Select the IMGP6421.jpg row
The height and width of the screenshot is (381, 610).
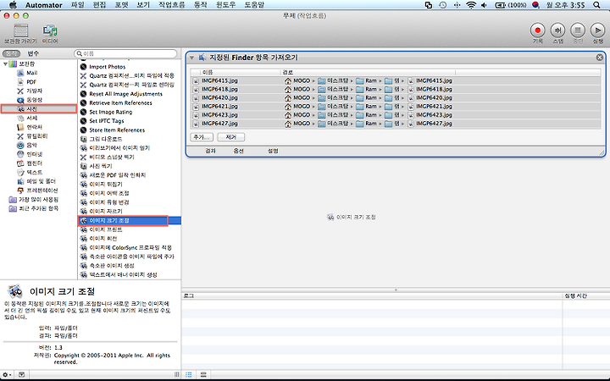(x=396, y=106)
